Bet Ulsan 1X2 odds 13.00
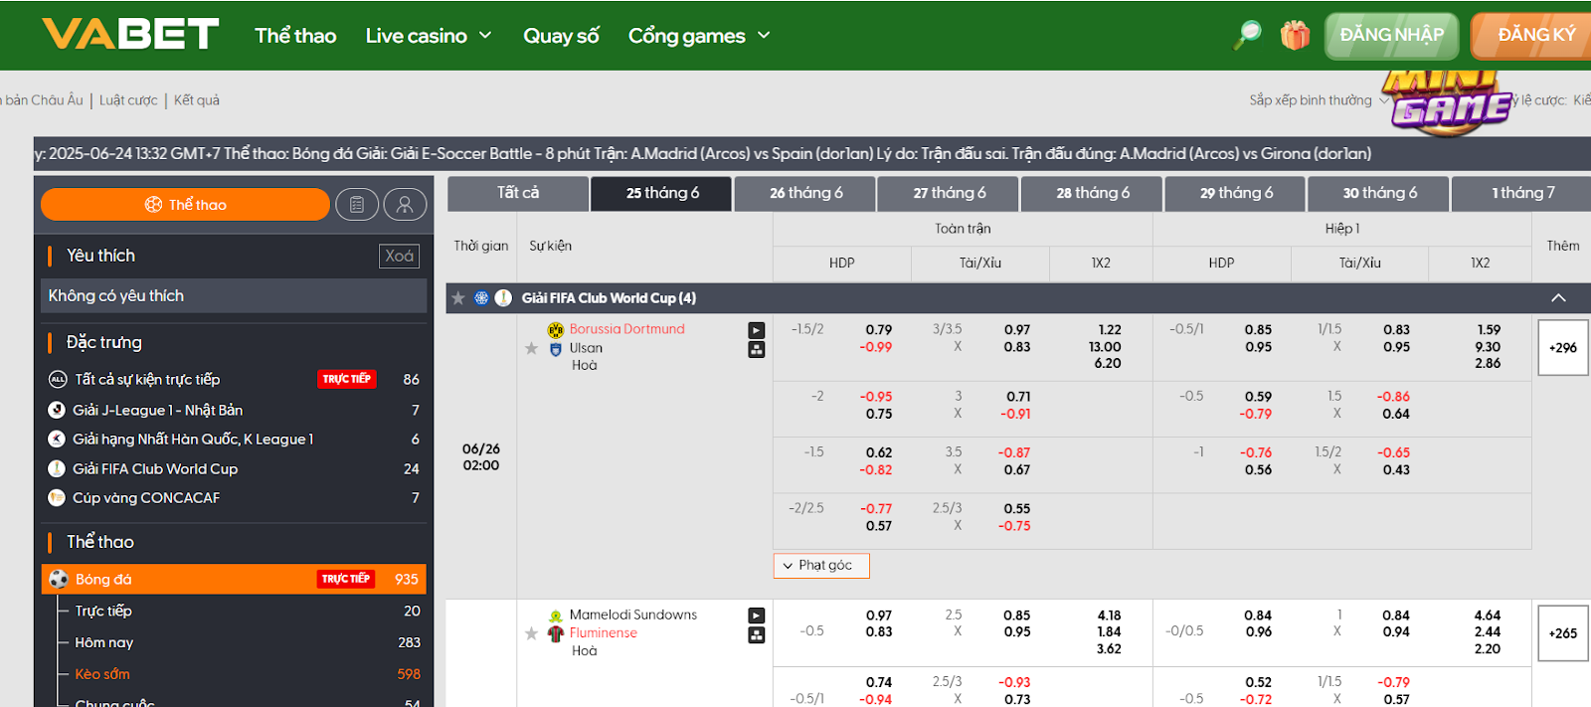 pyautogui.click(x=1105, y=347)
